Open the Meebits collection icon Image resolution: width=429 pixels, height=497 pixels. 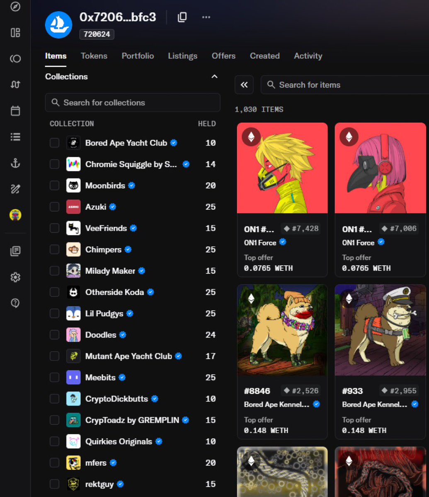[73, 378]
